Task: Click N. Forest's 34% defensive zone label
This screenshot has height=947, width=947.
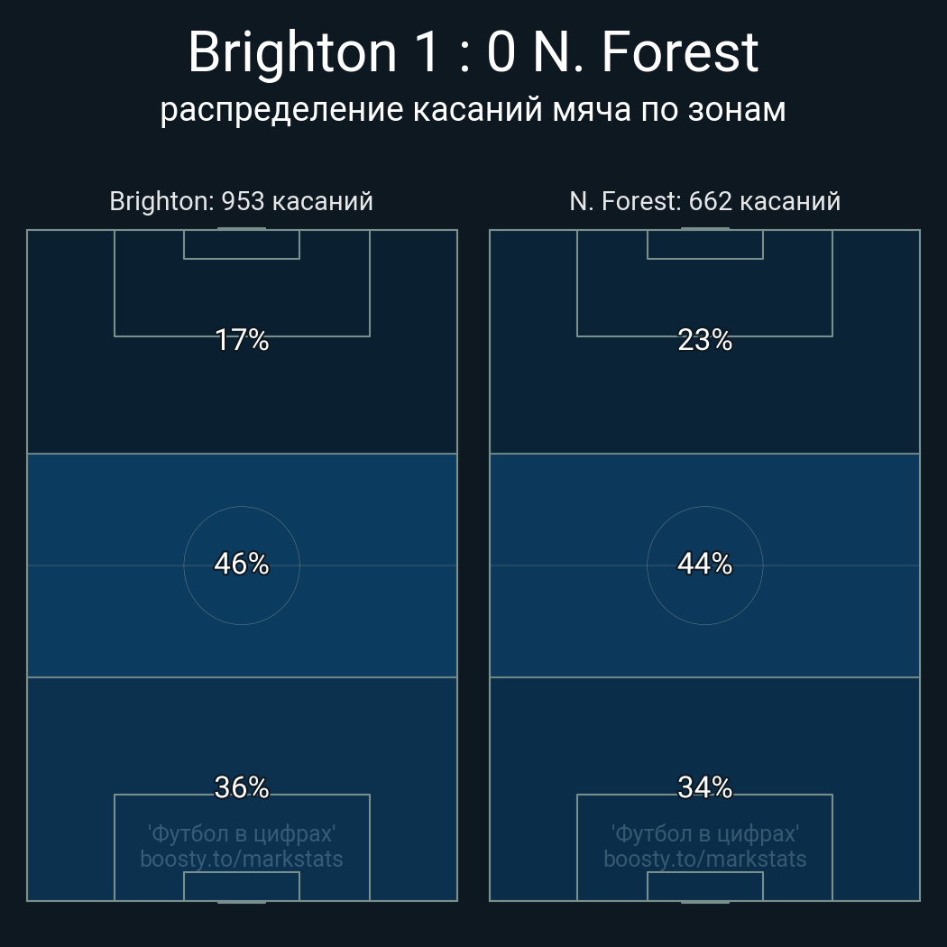Action: click(704, 787)
